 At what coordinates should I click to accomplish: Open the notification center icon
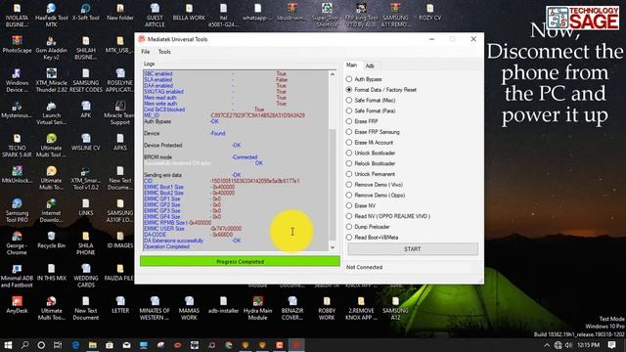tap(611, 345)
